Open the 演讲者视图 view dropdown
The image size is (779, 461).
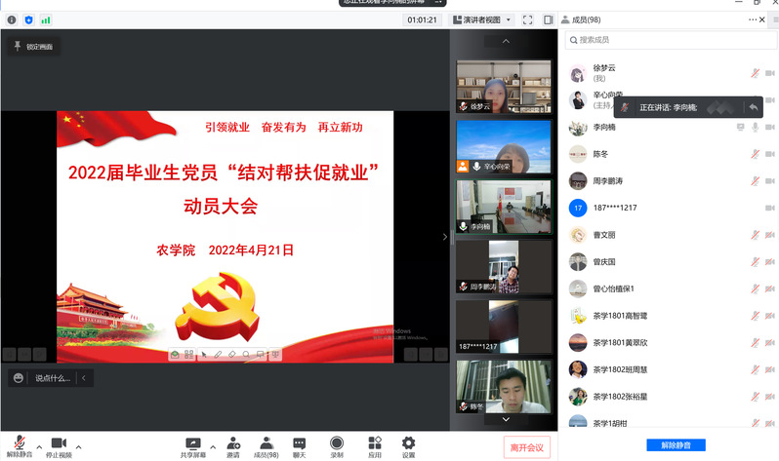pyautogui.click(x=482, y=19)
